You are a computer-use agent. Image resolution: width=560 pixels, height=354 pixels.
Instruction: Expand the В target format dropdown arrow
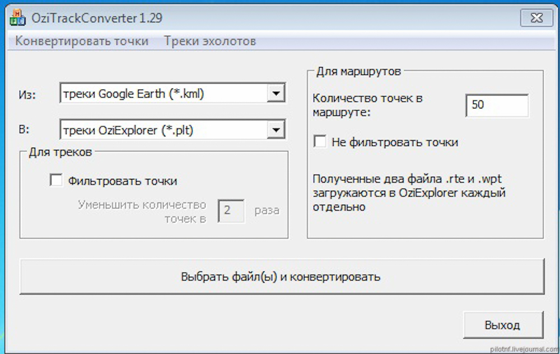click(x=276, y=130)
